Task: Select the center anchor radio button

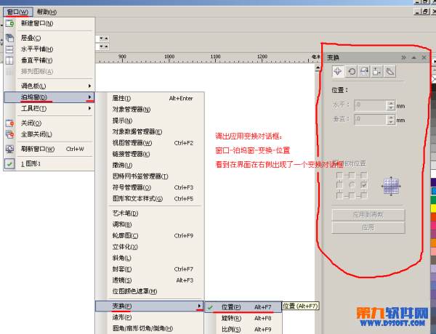Action: (x=352, y=184)
